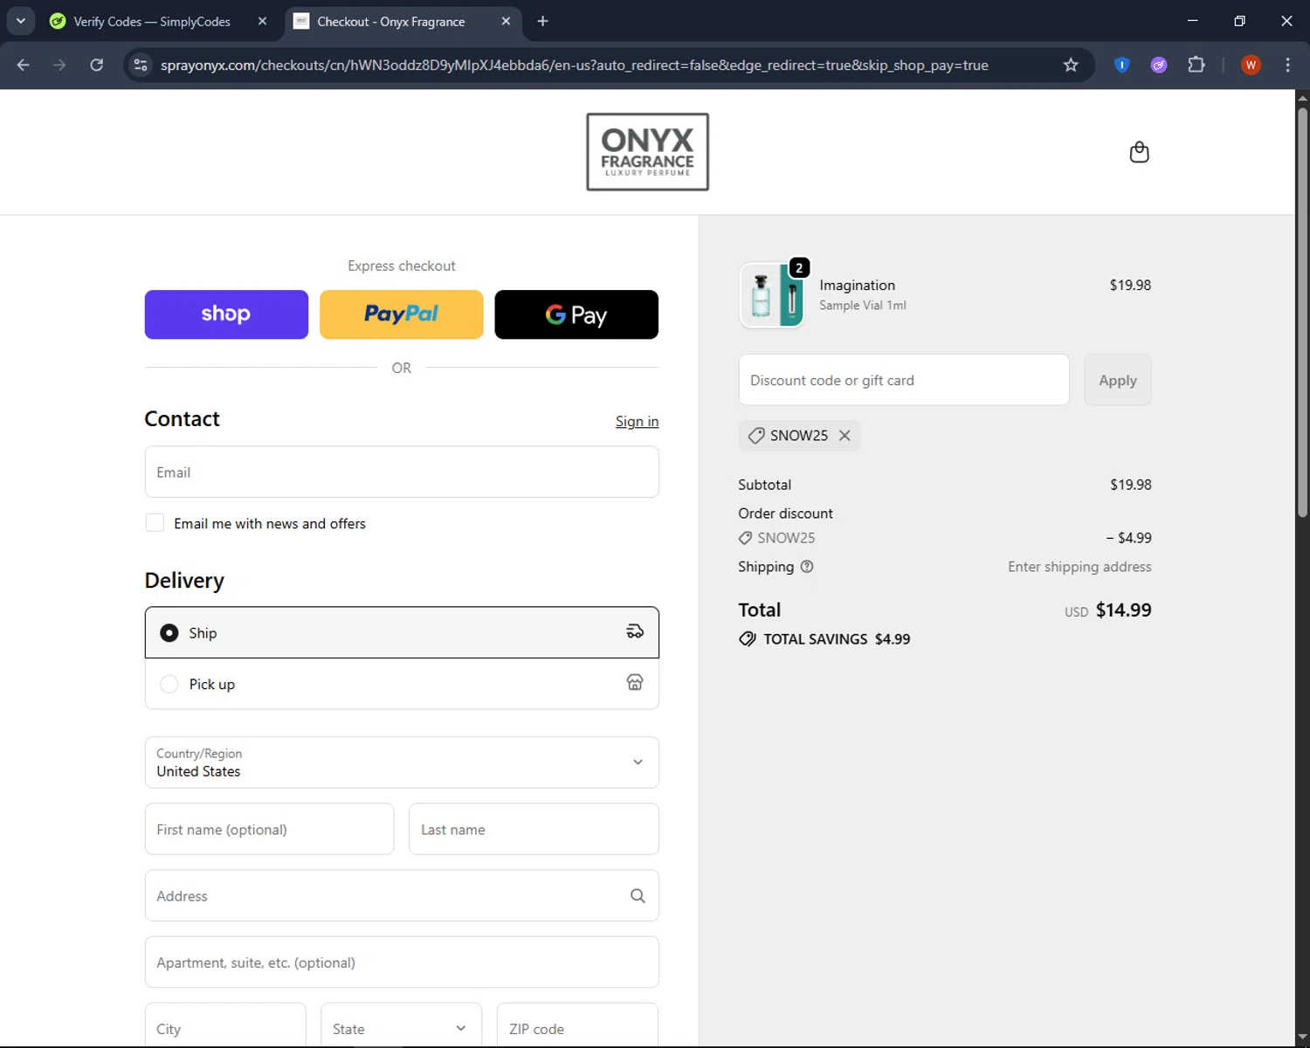Open the Country/Region dropdown
The width and height of the screenshot is (1310, 1048).
402,762
